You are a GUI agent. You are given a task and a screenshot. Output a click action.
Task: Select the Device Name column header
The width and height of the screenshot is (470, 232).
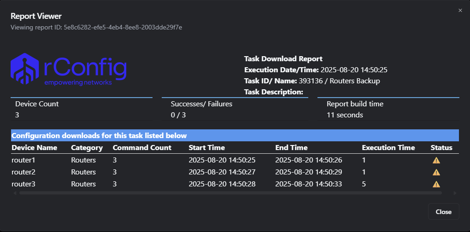pos(34,148)
